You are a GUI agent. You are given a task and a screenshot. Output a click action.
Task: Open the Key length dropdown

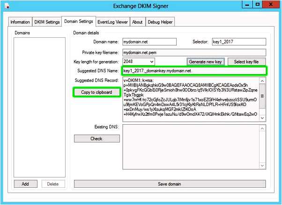[x=139, y=62]
